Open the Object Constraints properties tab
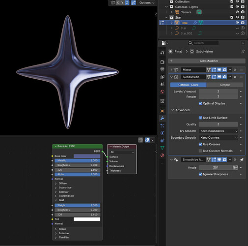248x246 pixels. [x=162, y=140]
